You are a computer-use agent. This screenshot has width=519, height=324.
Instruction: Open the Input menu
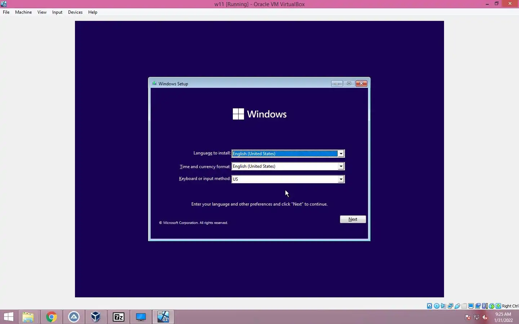pyautogui.click(x=57, y=12)
